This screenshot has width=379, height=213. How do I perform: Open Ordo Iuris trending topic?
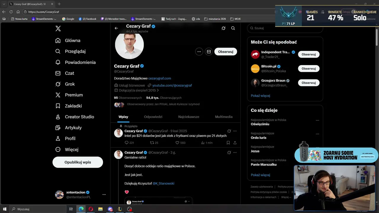(258, 138)
